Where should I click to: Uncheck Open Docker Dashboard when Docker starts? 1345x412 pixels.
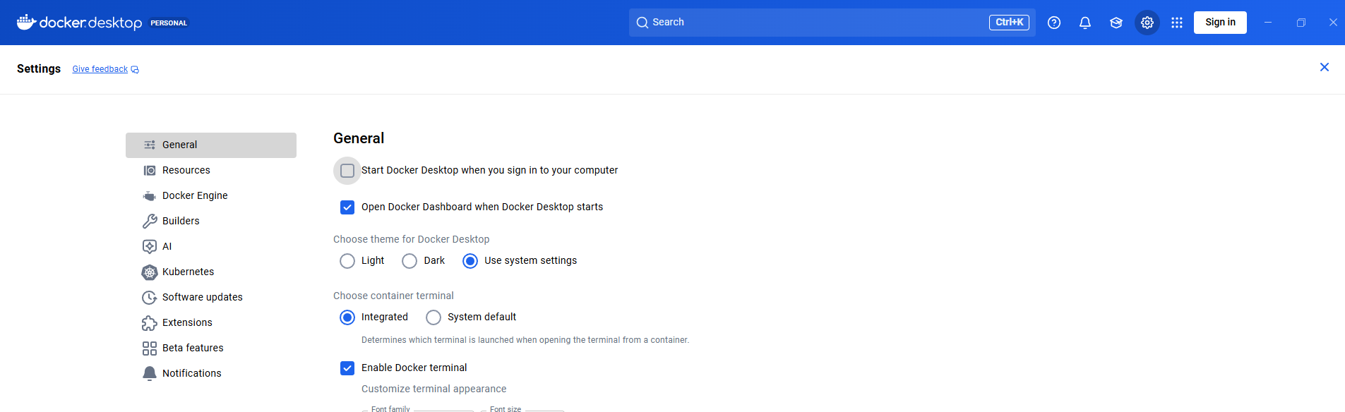(347, 207)
